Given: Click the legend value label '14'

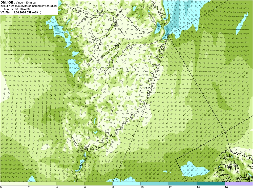Looking at the screenshot, I should pos(198,187).
